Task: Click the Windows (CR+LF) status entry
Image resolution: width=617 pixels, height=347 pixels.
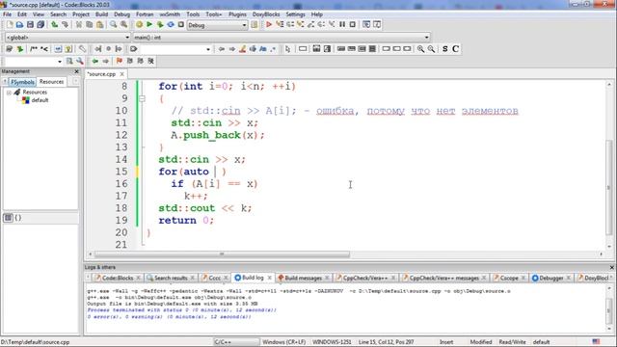Action: click(283, 342)
